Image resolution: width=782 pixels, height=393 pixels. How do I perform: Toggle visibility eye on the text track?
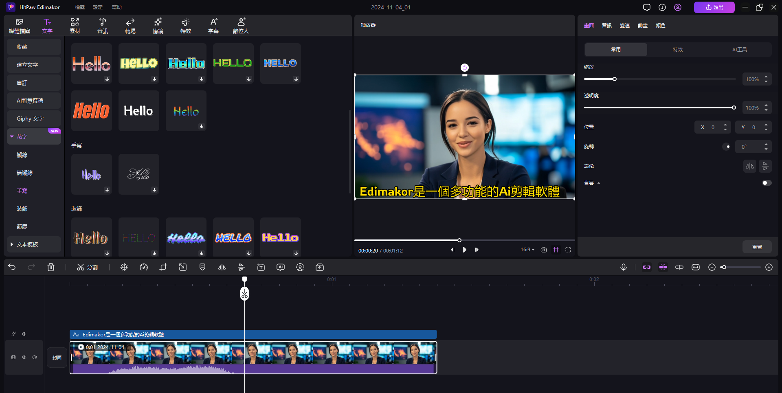(x=24, y=334)
